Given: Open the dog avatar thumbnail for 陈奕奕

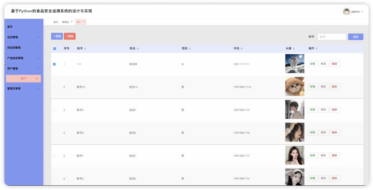Looking at the screenshot, I should [x=295, y=64].
